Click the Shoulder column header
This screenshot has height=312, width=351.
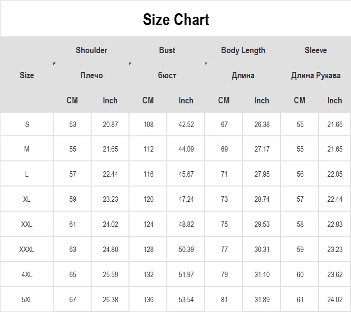(92, 50)
